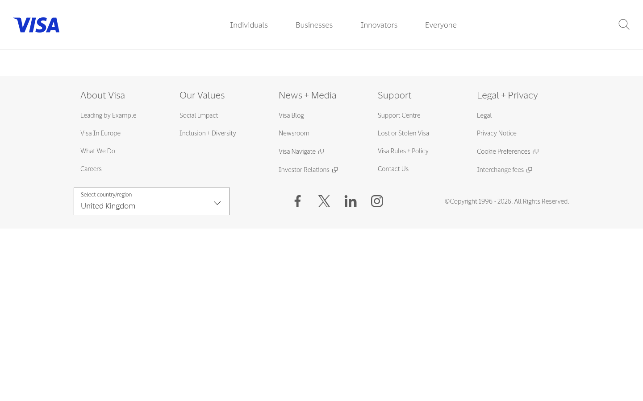Click the Our Values heading
The height and width of the screenshot is (401, 643).
(x=202, y=95)
